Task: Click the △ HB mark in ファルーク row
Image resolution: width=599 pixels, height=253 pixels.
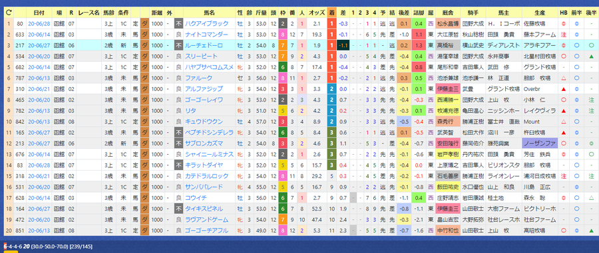Action: [563, 78]
